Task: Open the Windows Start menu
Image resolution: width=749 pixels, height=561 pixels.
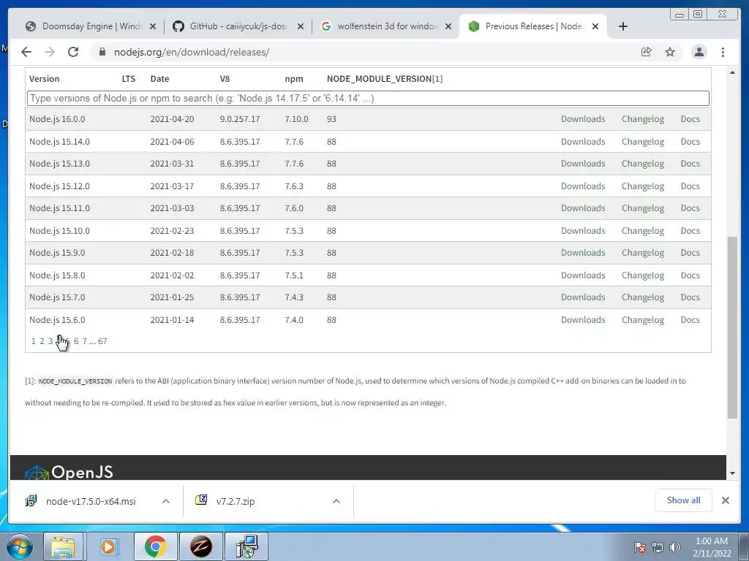Action: (x=20, y=546)
